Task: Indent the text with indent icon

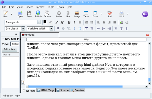Action: 121,22
